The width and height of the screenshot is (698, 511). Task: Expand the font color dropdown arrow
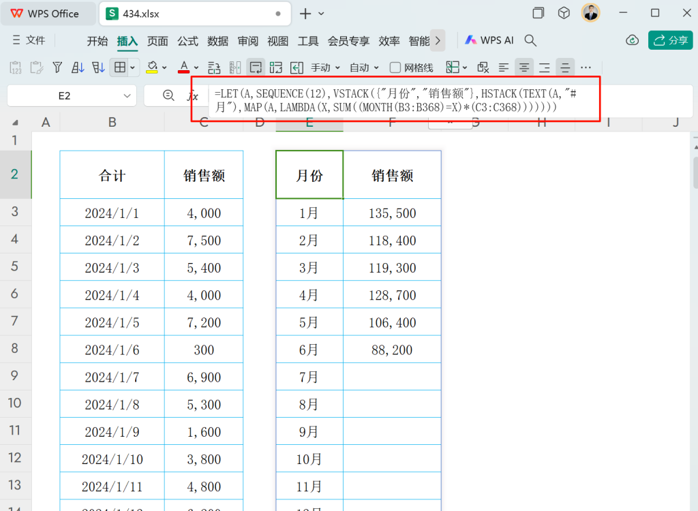[x=196, y=67]
